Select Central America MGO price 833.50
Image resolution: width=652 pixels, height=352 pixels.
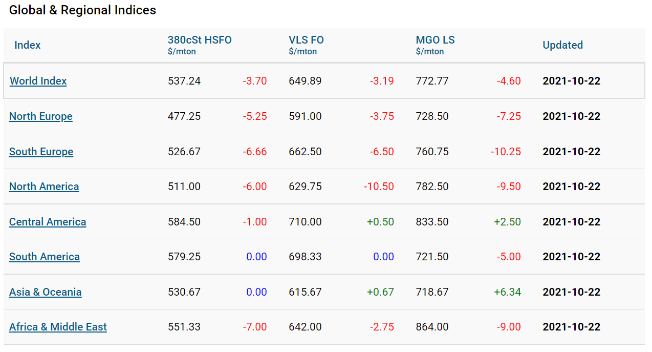click(x=432, y=222)
